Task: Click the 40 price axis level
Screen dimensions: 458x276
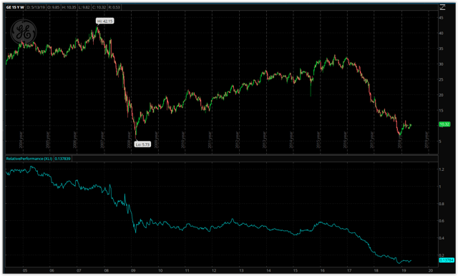Action: click(441, 34)
